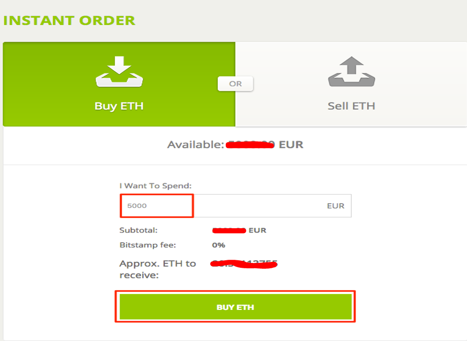Click the Sell ETH upload tray icon
Viewport: 467px width, 341px height.
pos(351,72)
